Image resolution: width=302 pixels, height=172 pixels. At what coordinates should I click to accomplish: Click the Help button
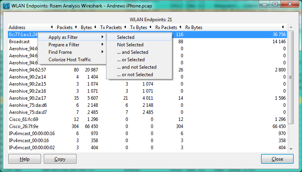point(25,159)
